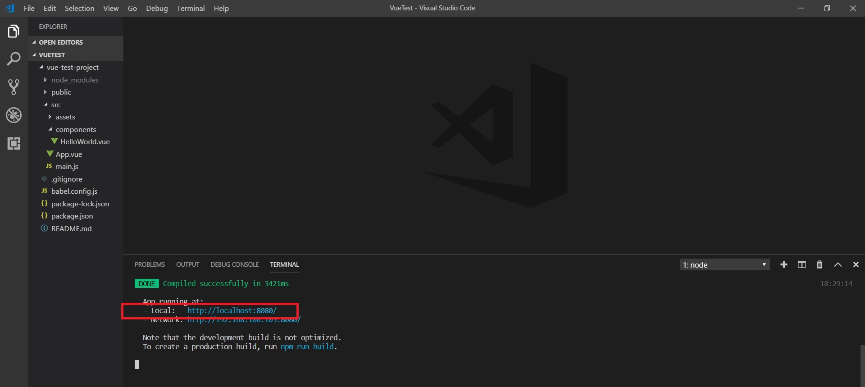This screenshot has width=865, height=387.
Task: Kill terminal using trash icon
Action: click(x=819, y=264)
